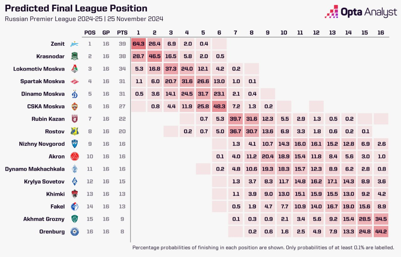This screenshot has height=257, width=401.
Task: Click Orenburg's 44.2 last place cell
Action: click(381, 232)
